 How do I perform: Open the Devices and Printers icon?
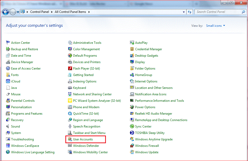point(70,62)
